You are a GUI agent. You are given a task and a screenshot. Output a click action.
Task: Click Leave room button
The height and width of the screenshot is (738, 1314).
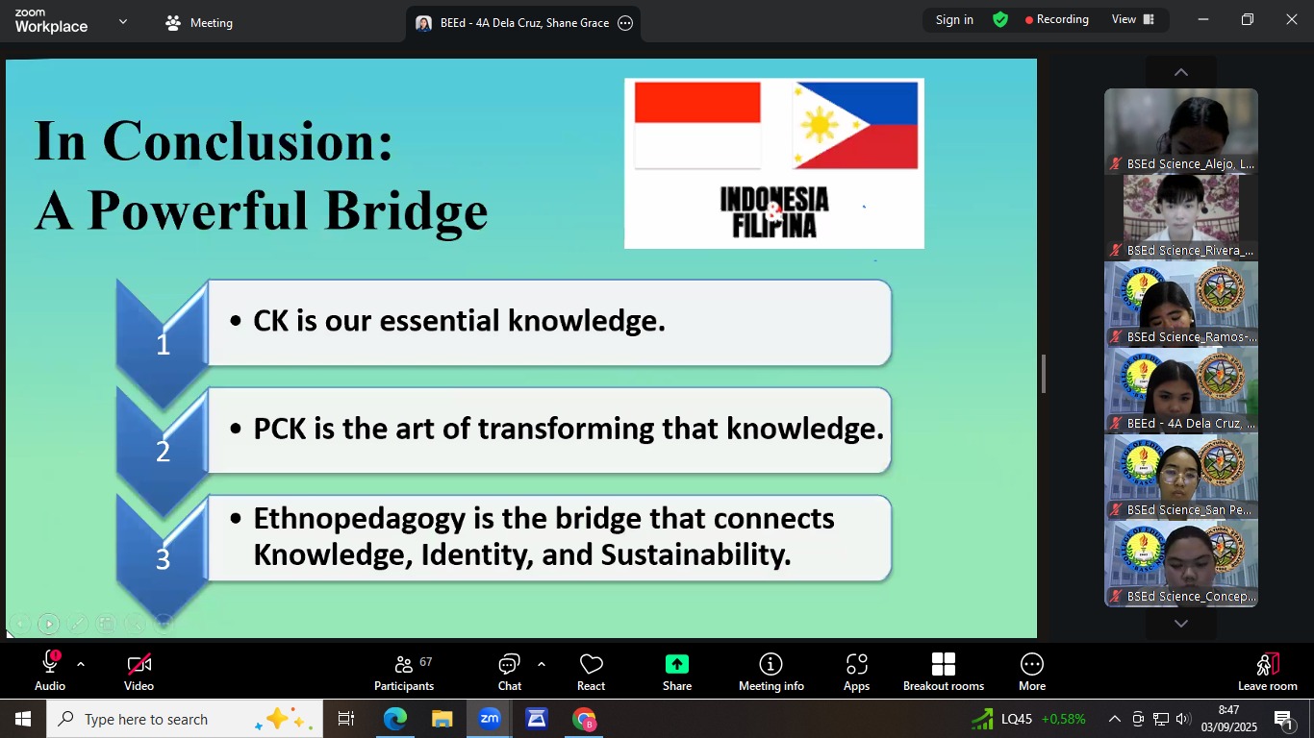pos(1267,672)
